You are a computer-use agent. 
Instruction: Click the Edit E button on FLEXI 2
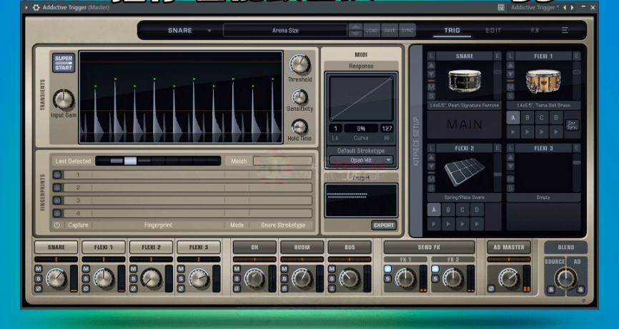coord(497,148)
